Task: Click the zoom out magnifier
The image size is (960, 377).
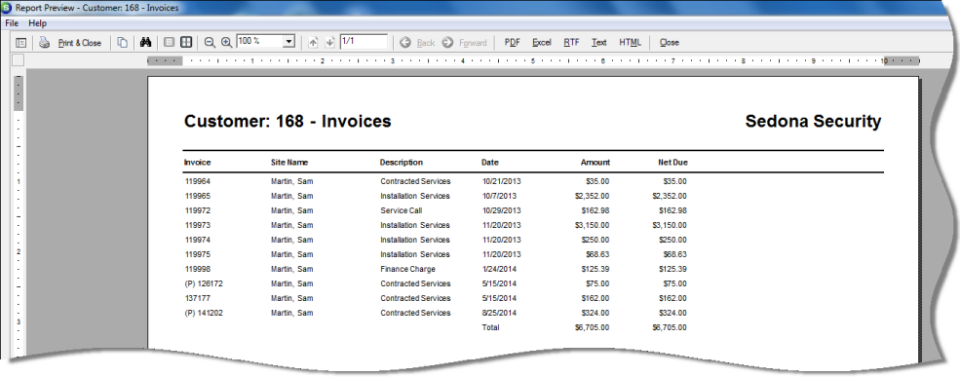Action: [210, 43]
